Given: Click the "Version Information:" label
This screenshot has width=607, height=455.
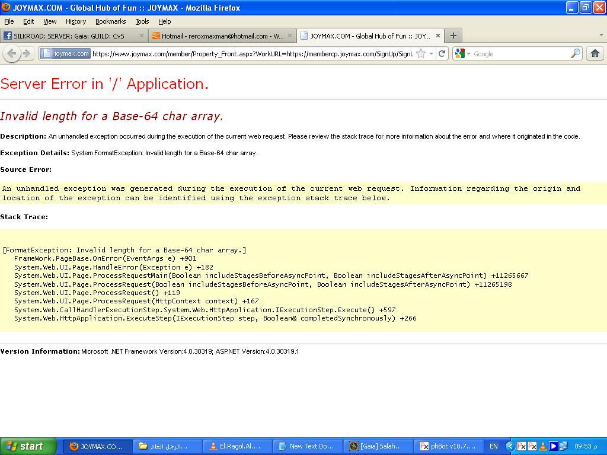Looking at the screenshot, I should tap(40, 351).
